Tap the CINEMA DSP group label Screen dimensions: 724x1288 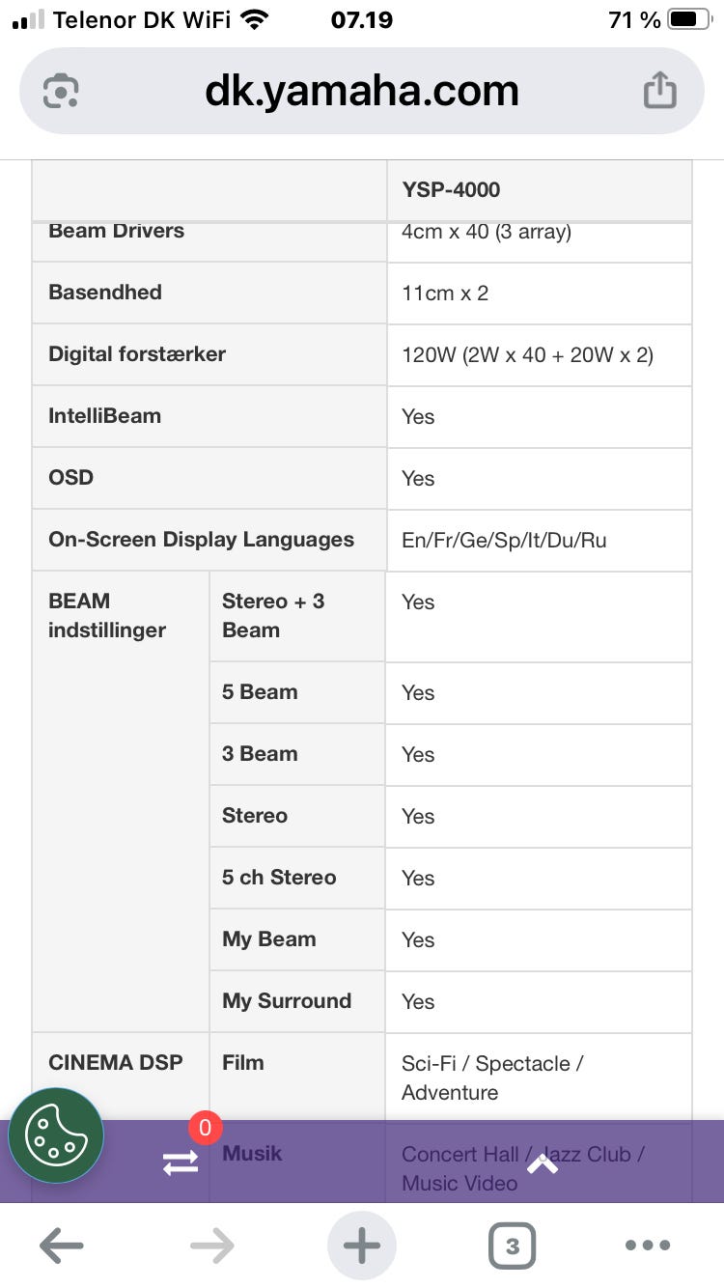pyautogui.click(x=115, y=1062)
